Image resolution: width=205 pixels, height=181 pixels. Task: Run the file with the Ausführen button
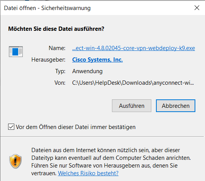132,106
